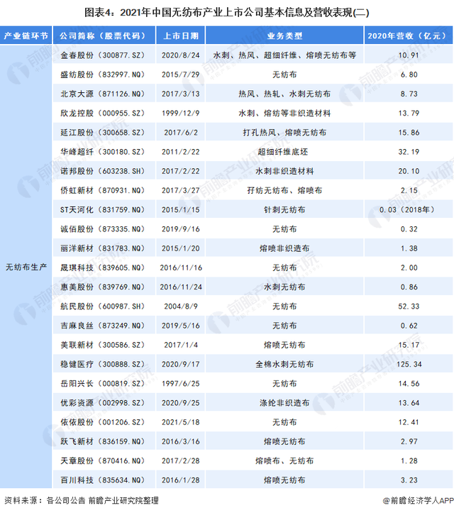Click business type 热风、热轧、水刺无纺布
This screenshot has width=454, height=513.
[x=284, y=94]
